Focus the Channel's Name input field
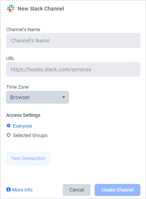Viewport: 146px width, 199px height. tap(73, 41)
